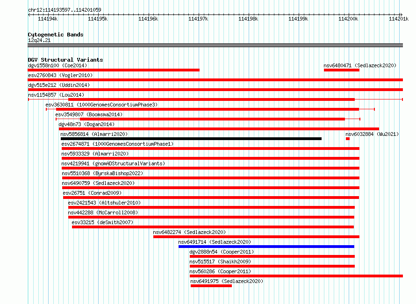416x304 pixels.
Task: Open the nsv5856814 (Almarri2020) label
Action: (x=94, y=134)
